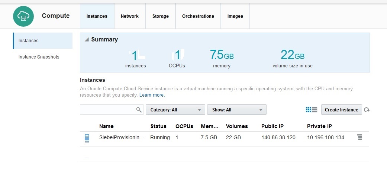Refresh the instances list
This screenshot has height=171, width=387.
[x=367, y=110]
